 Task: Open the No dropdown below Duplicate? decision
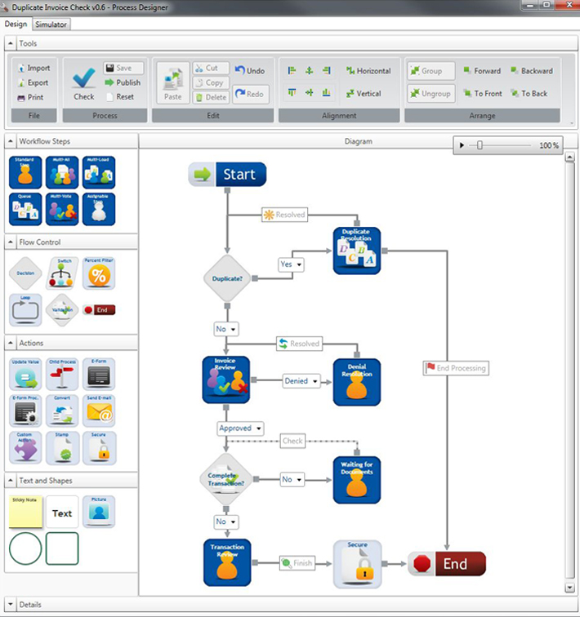(233, 329)
